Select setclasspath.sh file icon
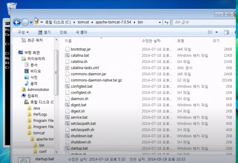This screenshot has width=238, height=163. tap(67, 130)
